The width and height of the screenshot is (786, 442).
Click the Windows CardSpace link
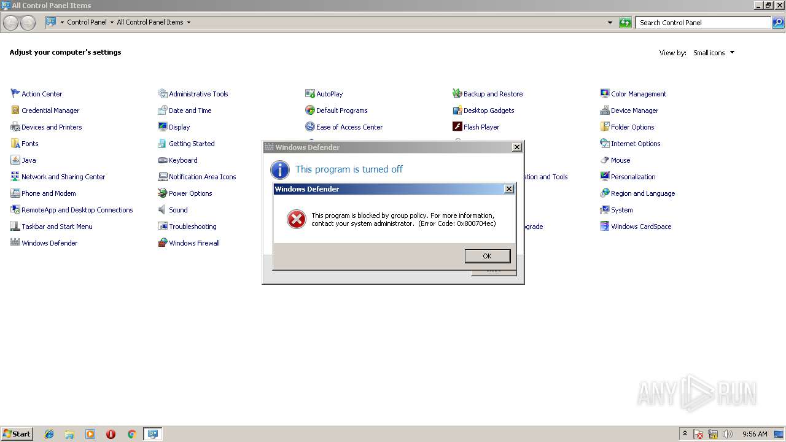click(641, 227)
